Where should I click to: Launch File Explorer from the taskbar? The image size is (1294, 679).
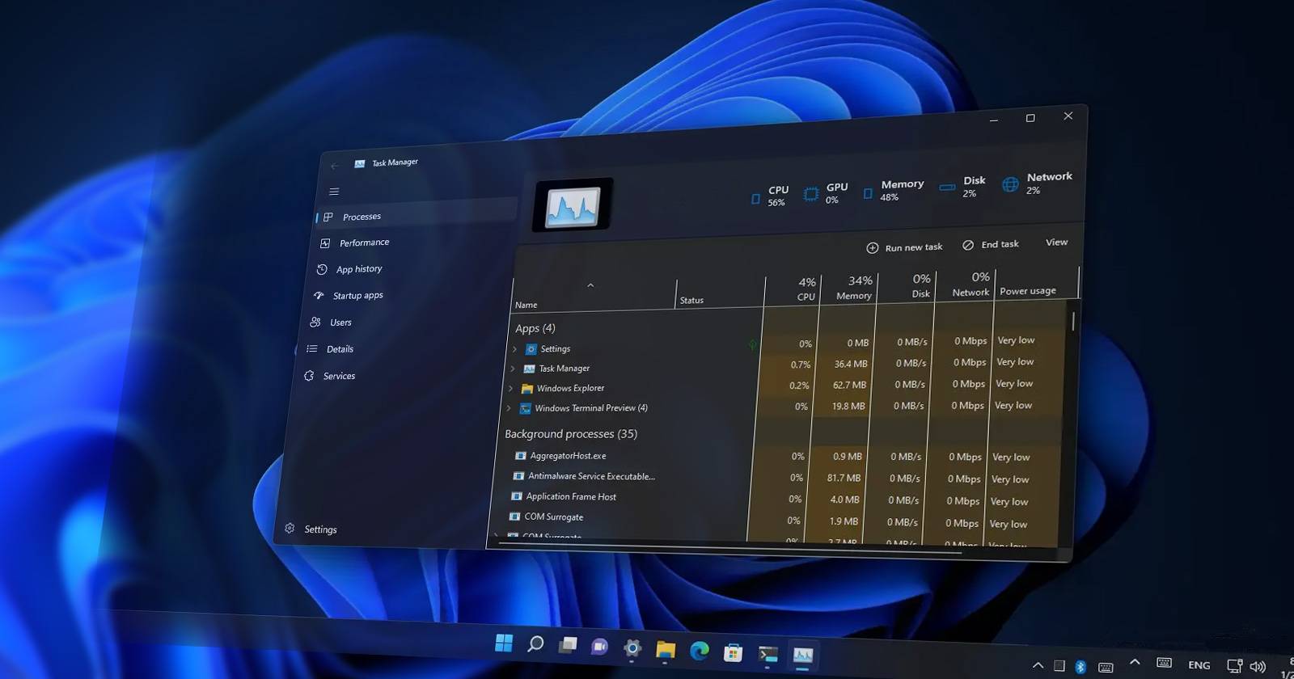tap(666, 649)
